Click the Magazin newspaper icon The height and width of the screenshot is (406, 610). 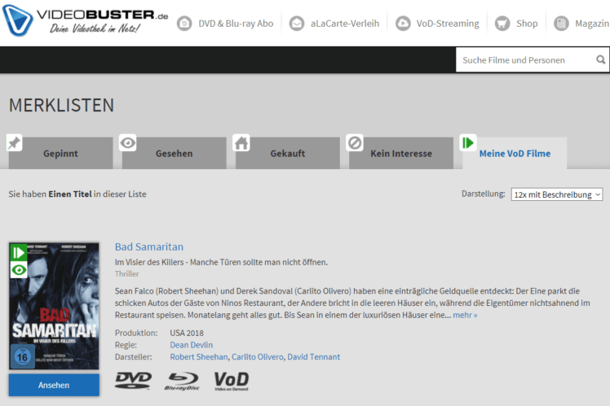[561, 24]
